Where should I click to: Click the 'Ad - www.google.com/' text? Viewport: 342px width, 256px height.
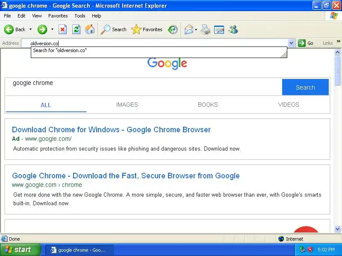[41, 139]
